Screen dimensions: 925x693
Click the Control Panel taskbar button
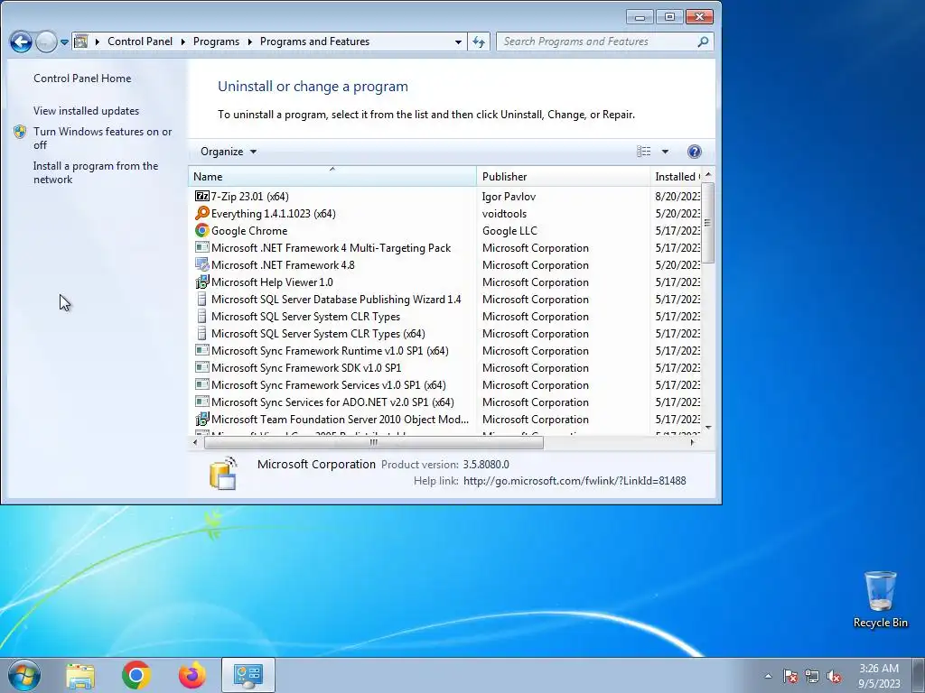click(x=248, y=675)
